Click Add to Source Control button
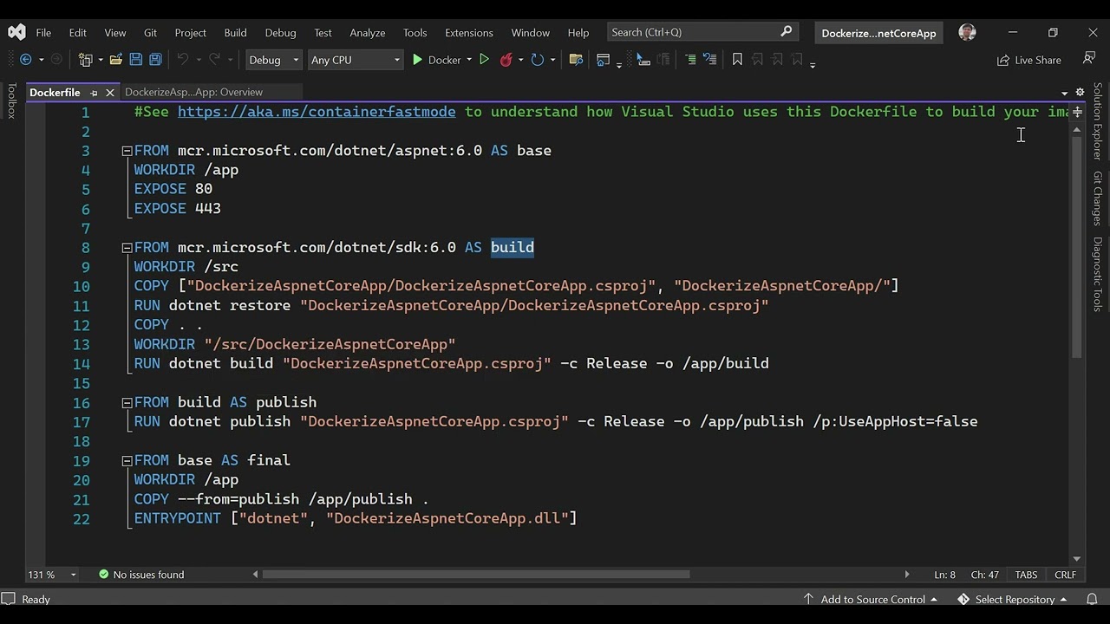1110x624 pixels. click(x=870, y=599)
